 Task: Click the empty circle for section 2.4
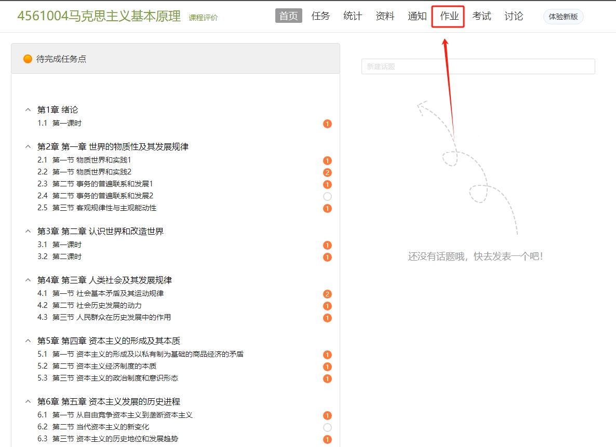pos(327,196)
